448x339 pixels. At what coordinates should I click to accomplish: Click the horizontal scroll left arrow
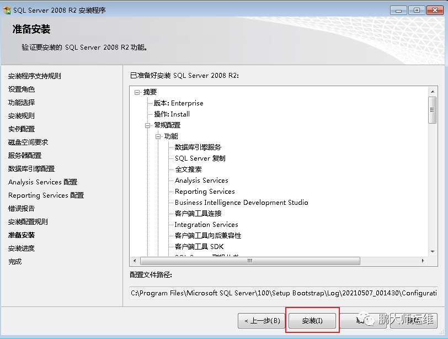(135, 261)
